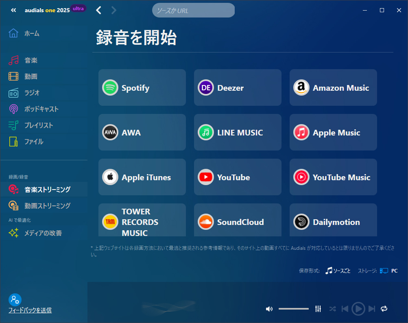The width and height of the screenshot is (408, 323).
Task: Open the 音楽 section
Action: (x=44, y=60)
